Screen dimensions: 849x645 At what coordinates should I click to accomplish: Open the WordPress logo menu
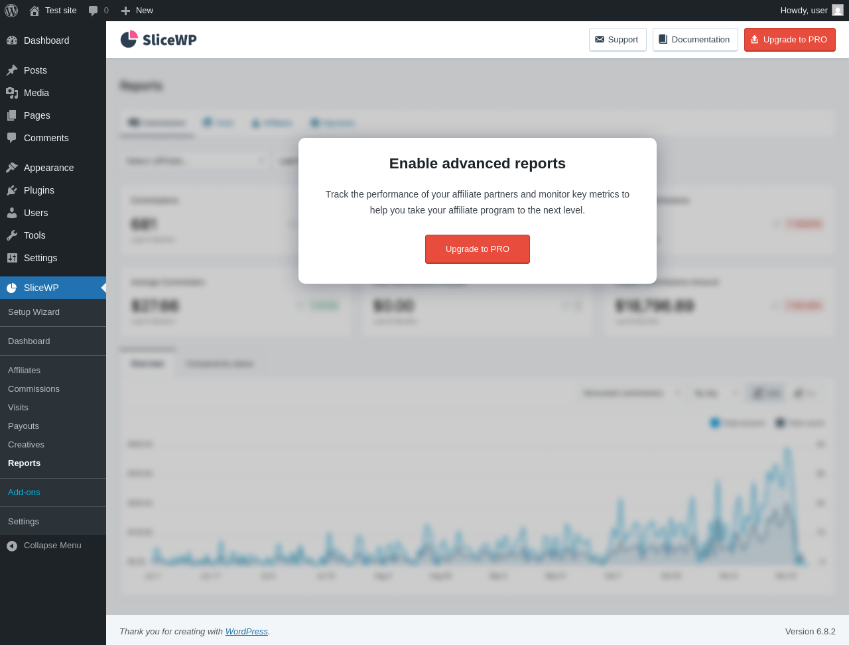tap(11, 11)
